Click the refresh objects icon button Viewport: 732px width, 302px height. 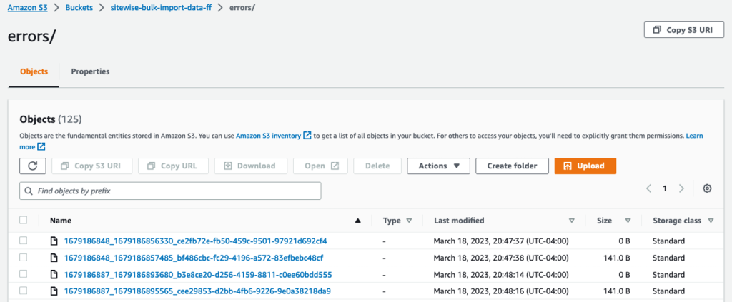tap(33, 166)
